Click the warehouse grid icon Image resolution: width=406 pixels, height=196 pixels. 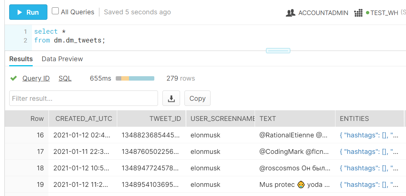pyautogui.click(x=358, y=13)
